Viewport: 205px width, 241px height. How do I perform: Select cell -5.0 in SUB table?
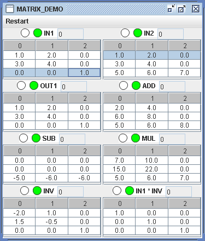click(19, 178)
